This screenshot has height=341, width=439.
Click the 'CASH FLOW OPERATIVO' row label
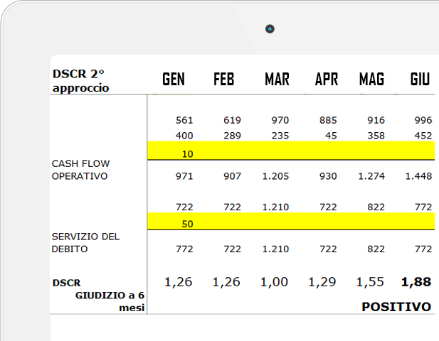point(80,170)
